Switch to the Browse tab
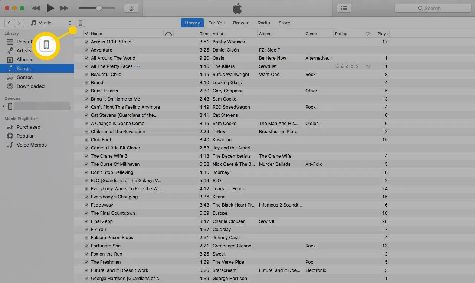The width and height of the screenshot is (475, 283). point(241,23)
